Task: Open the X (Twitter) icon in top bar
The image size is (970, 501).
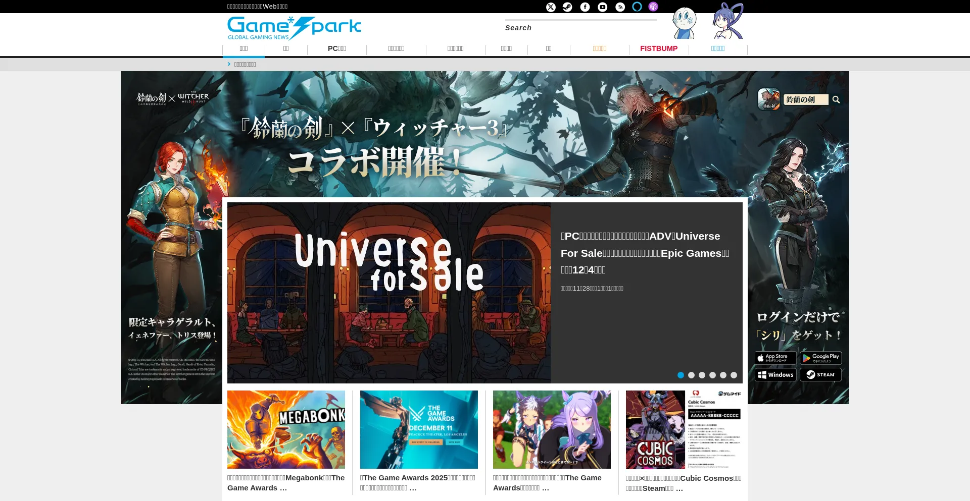Action: click(551, 7)
